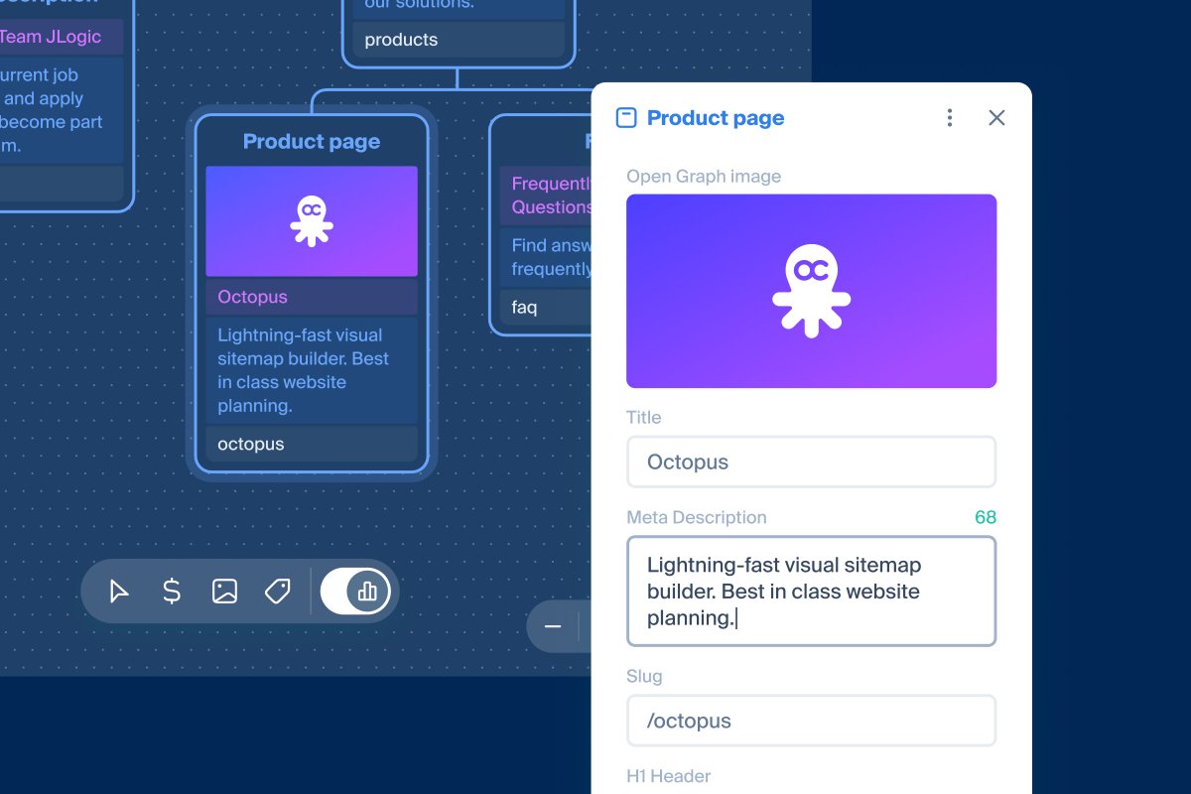Click the Open Graph image preview
The height and width of the screenshot is (794, 1191).
coord(811,290)
